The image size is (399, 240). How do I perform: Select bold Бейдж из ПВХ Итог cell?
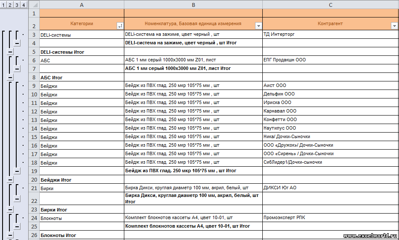pos(194,171)
